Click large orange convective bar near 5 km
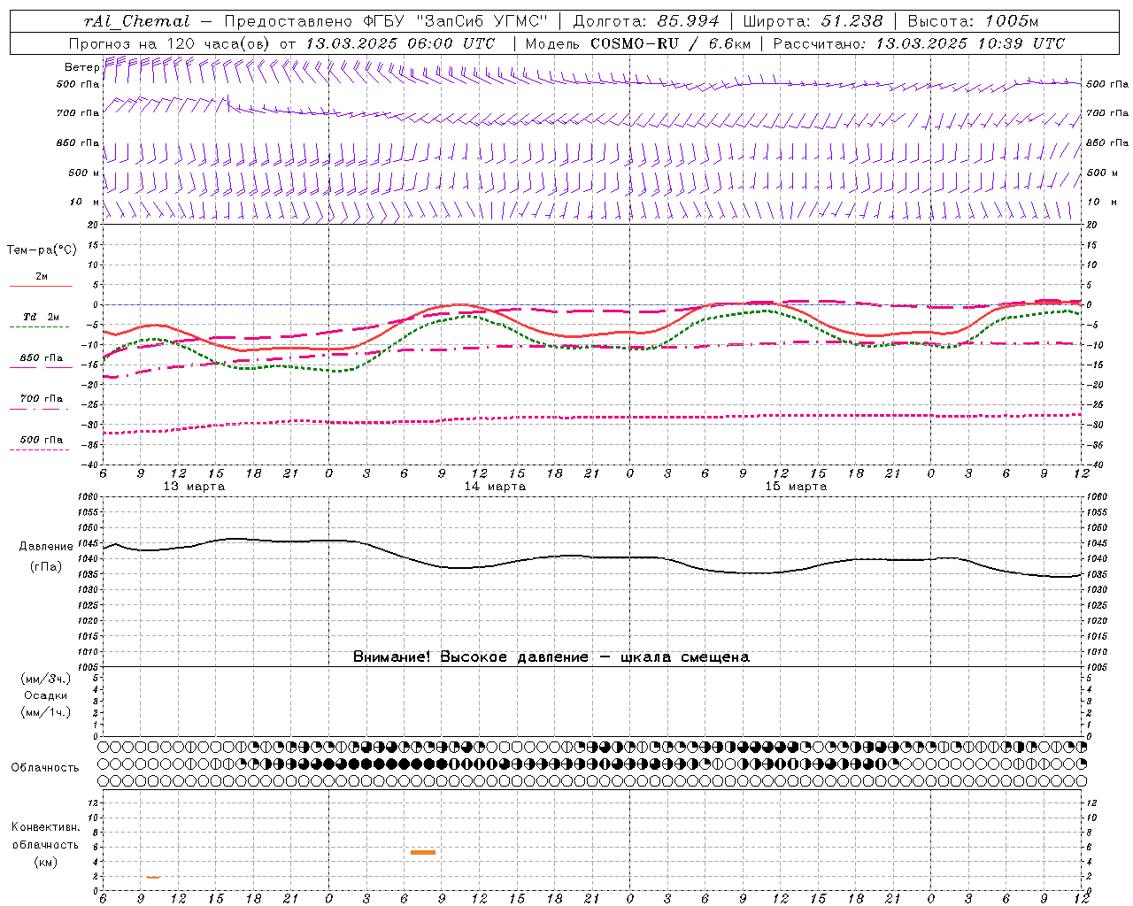 click(423, 852)
